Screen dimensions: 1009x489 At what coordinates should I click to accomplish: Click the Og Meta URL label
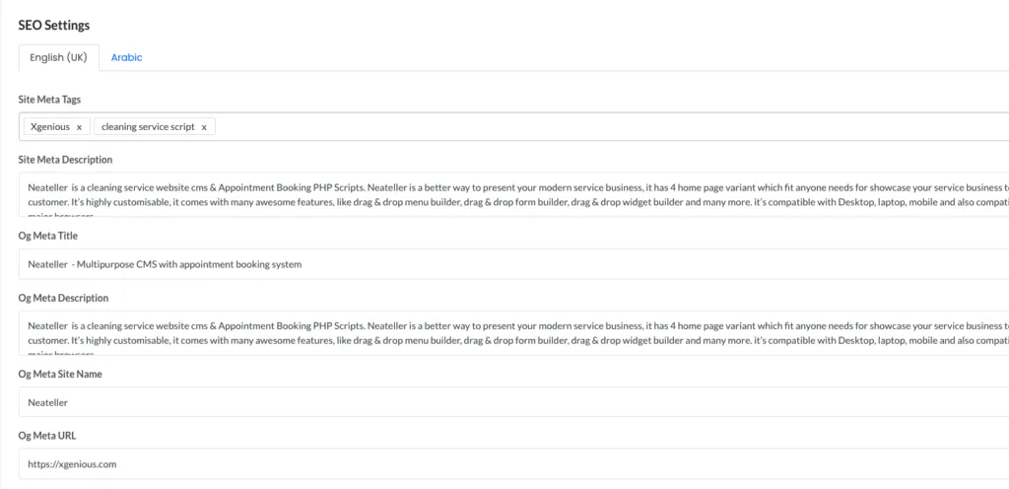tap(47, 436)
